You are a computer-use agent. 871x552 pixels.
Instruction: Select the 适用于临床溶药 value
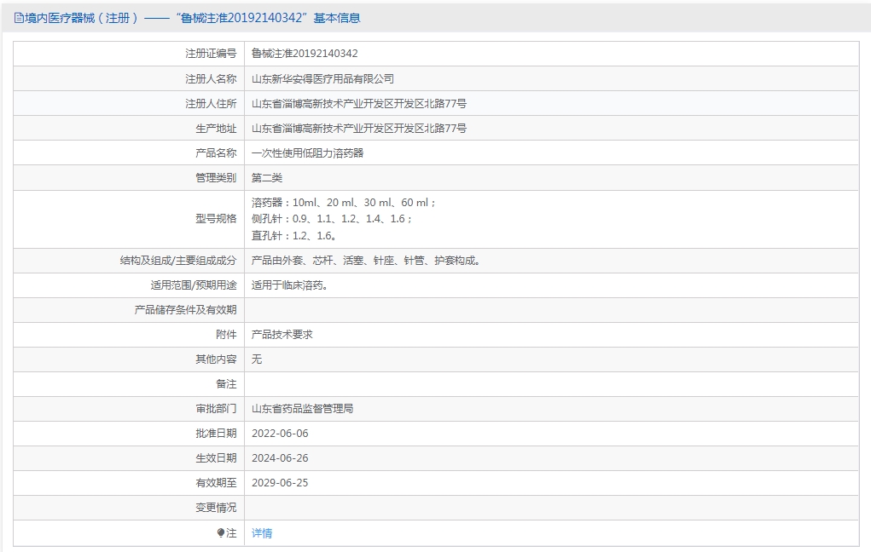coord(289,285)
